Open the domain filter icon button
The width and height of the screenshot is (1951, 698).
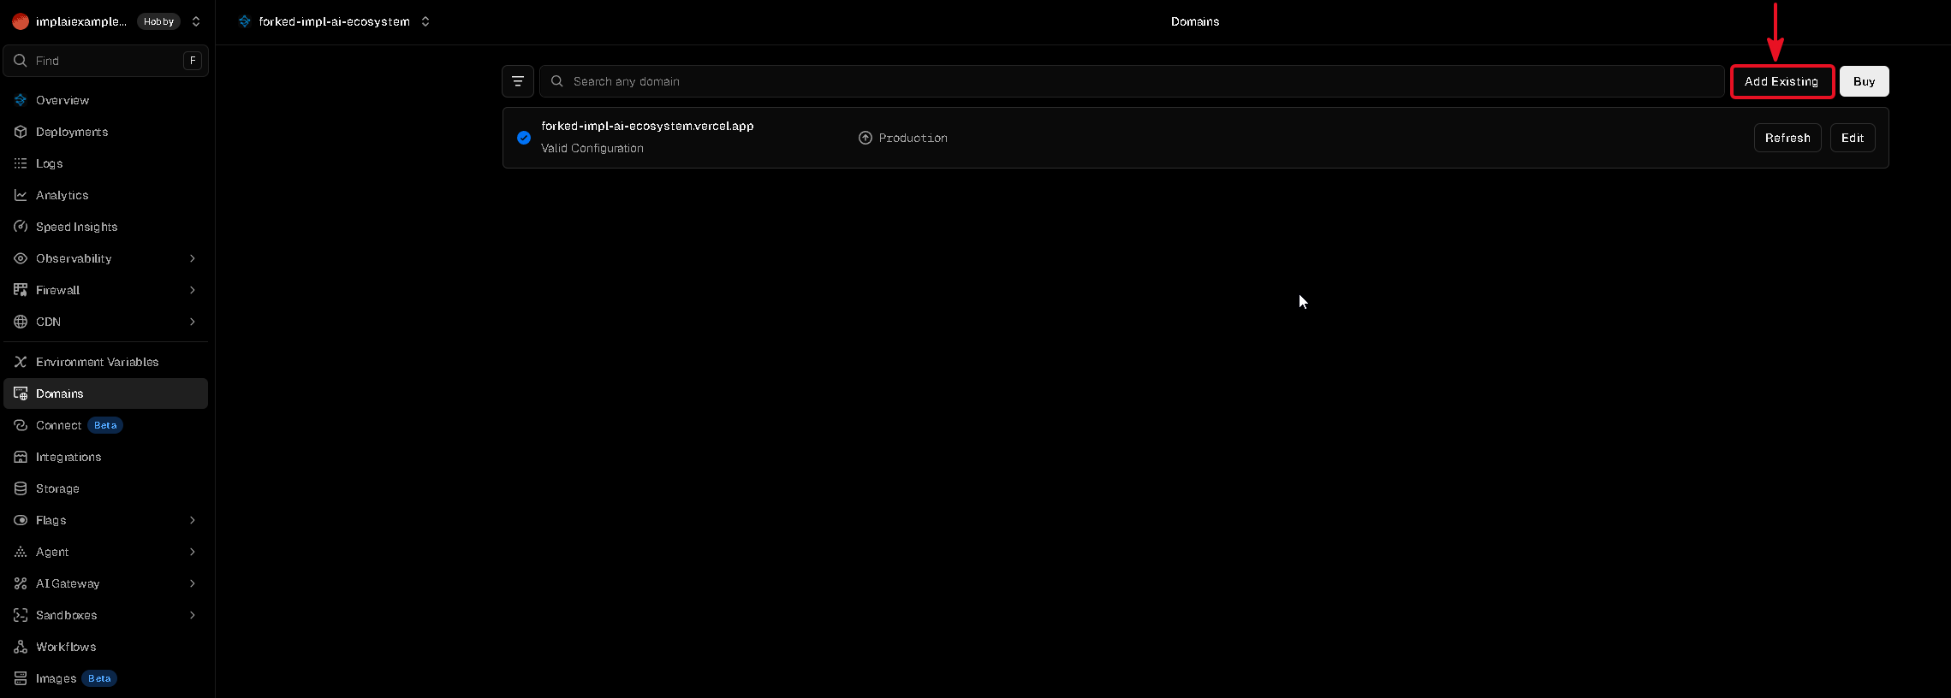(x=518, y=81)
